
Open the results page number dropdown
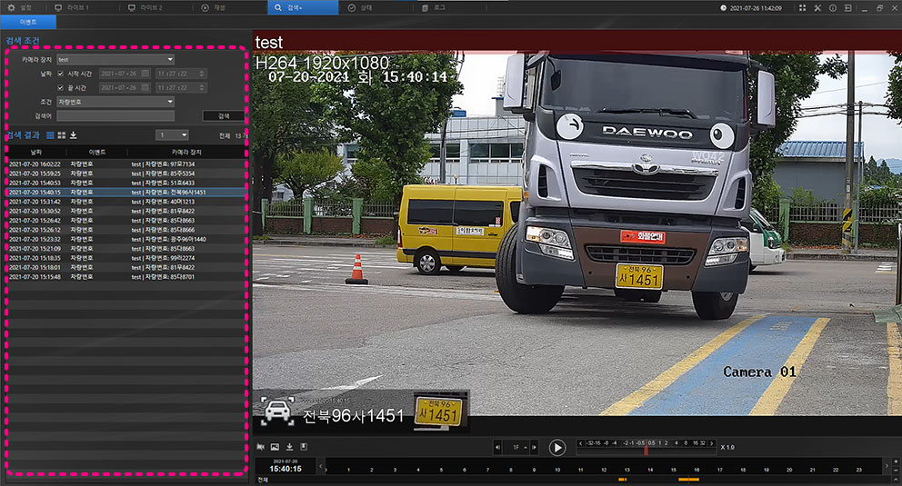tap(172, 135)
